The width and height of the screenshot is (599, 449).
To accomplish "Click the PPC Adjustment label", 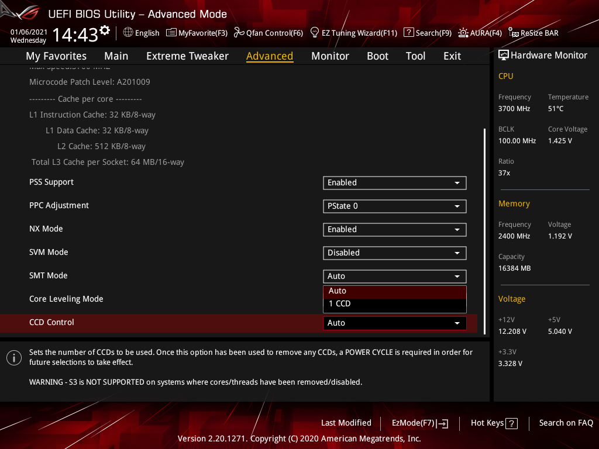I will pyautogui.click(x=59, y=205).
